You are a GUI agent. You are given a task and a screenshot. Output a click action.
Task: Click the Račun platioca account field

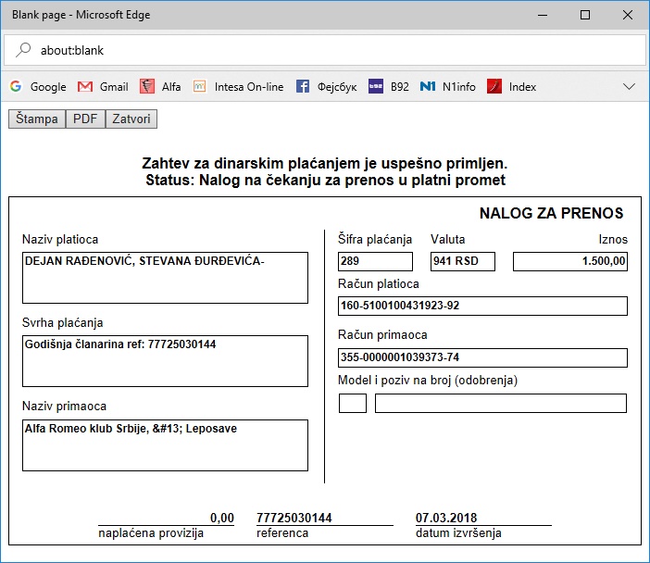483,306
